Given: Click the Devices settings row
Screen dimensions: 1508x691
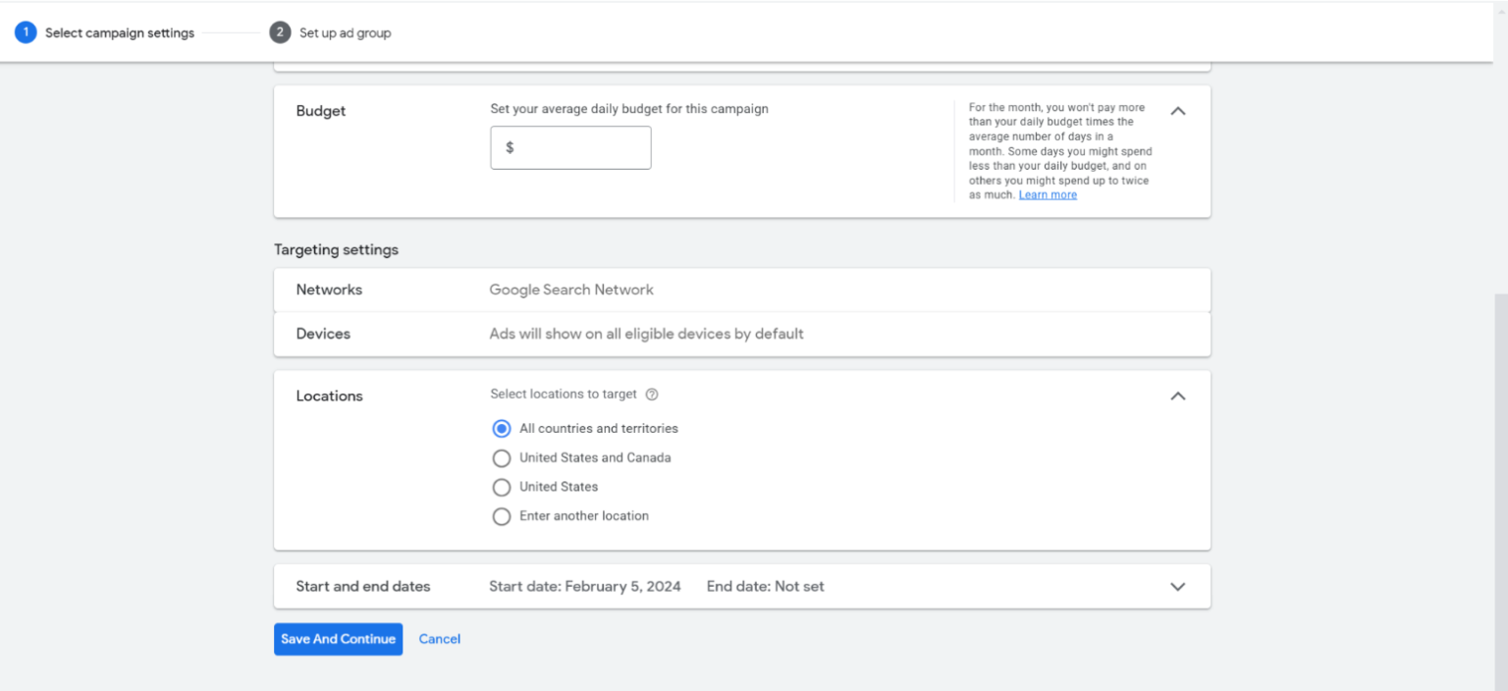Looking at the screenshot, I should coord(741,334).
